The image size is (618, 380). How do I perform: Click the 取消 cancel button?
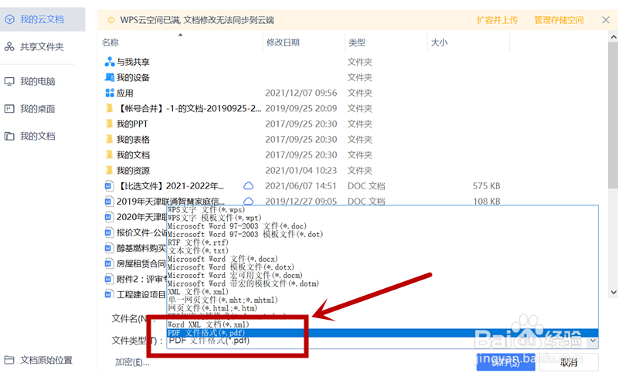[x=569, y=362]
